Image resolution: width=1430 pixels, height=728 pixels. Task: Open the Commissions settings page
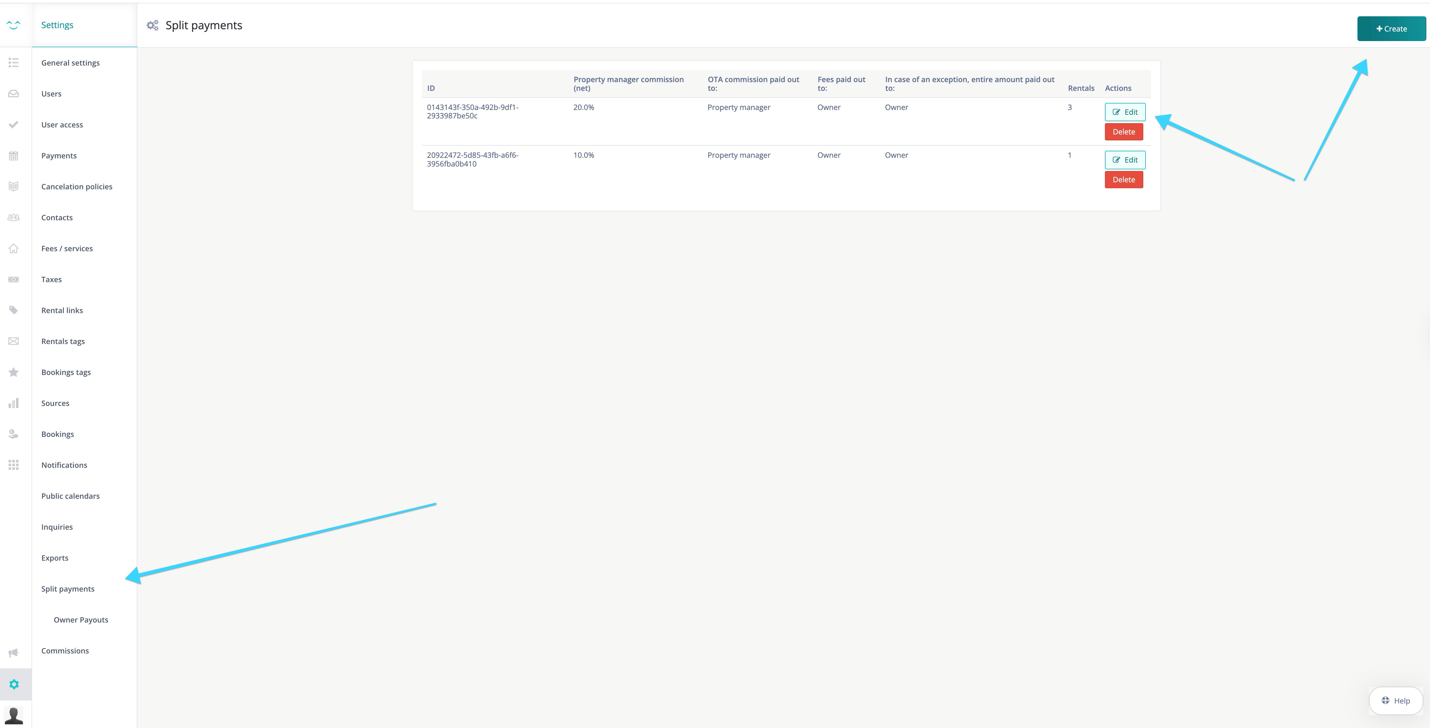65,651
